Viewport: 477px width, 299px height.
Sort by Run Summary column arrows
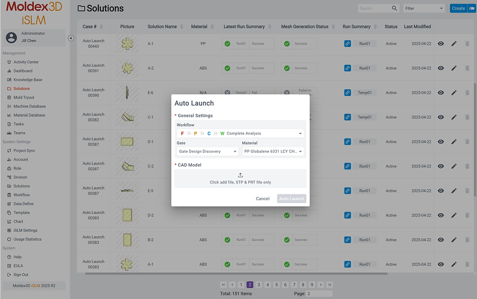click(x=375, y=27)
